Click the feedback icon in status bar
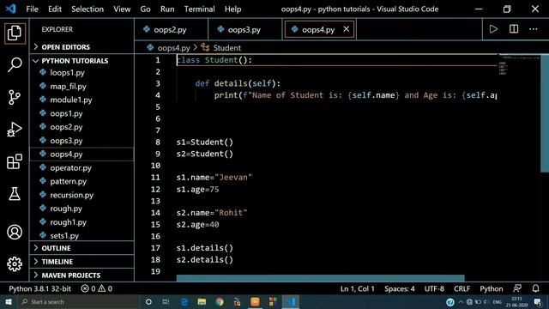549x309 pixels. click(x=517, y=288)
